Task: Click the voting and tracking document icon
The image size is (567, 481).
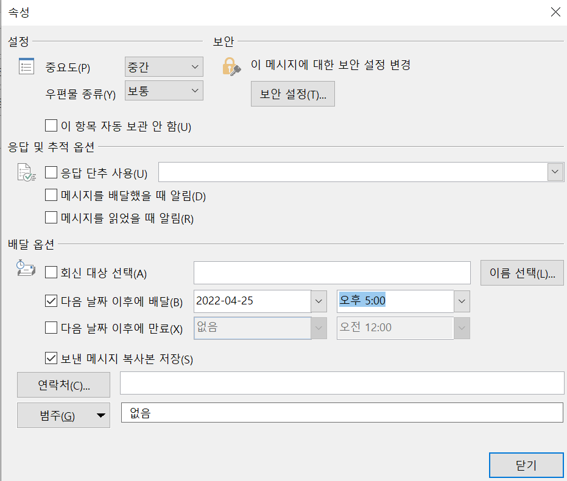Action: (x=26, y=172)
